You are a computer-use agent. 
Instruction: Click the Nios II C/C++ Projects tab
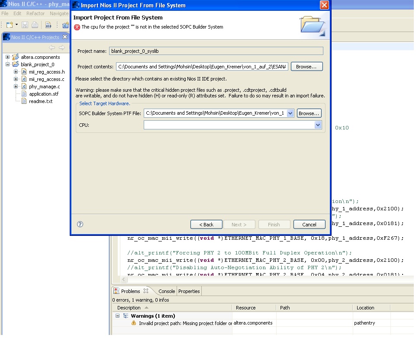[x=35, y=37]
